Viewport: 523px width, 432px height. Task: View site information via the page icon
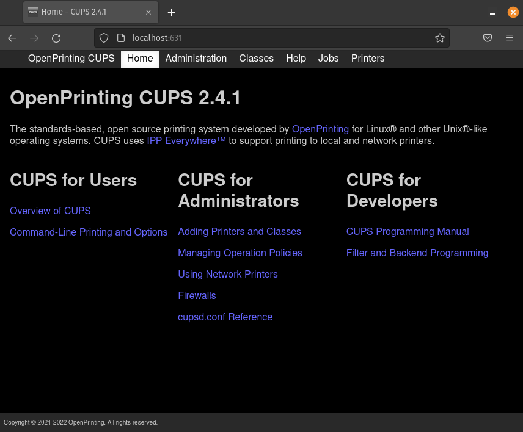(x=120, y=38)
